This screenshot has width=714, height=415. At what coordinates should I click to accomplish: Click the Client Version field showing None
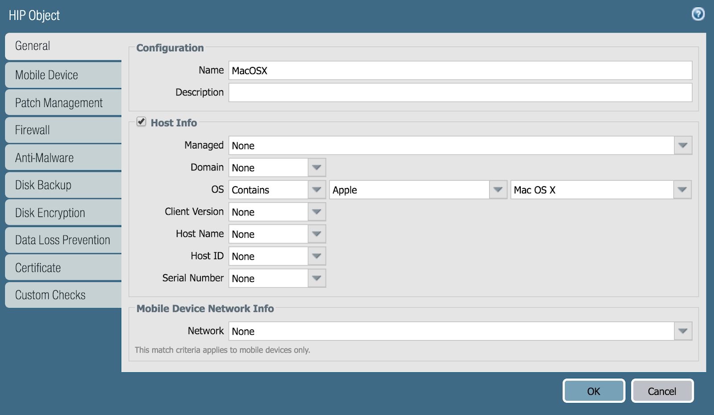coord(268,212)
